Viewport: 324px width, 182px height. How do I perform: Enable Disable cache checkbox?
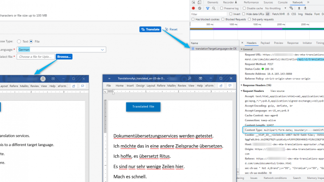coord(244,8)
